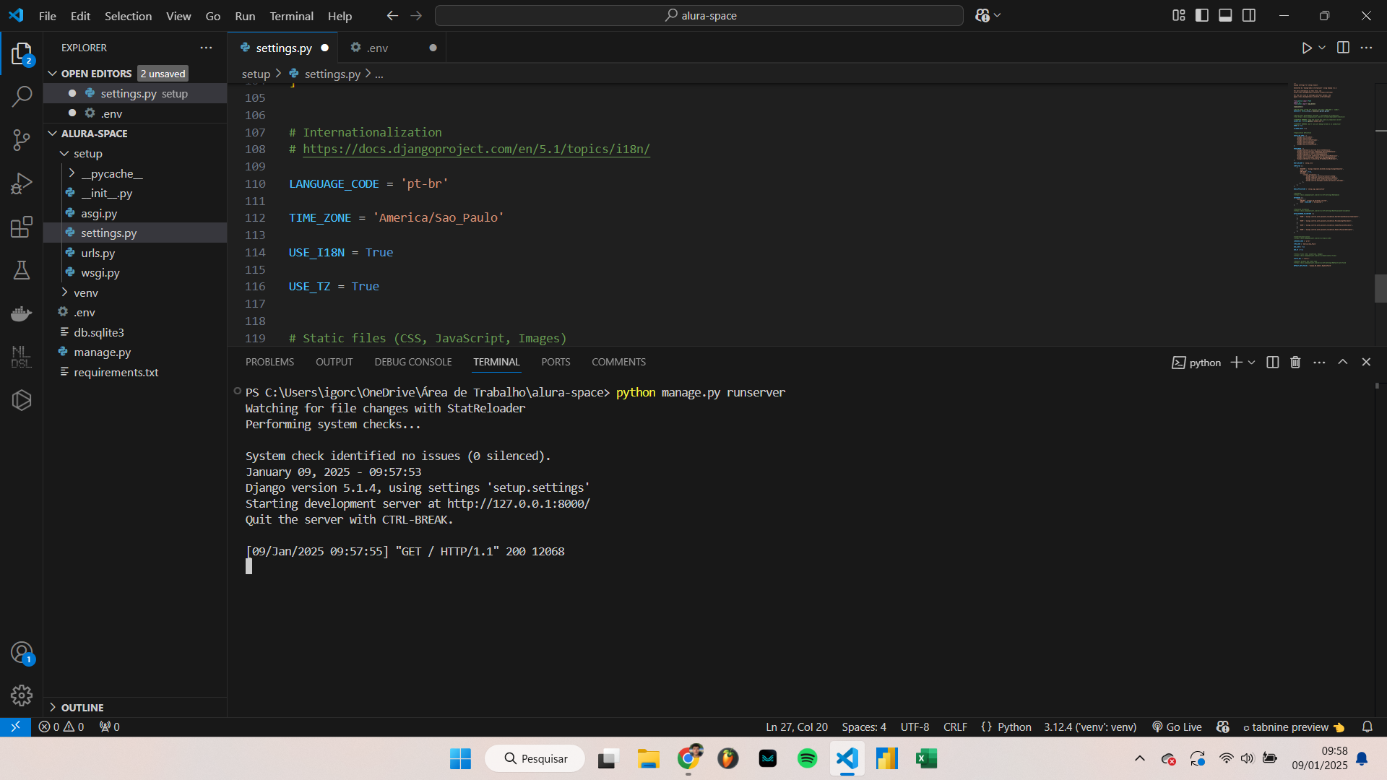Click Go Live in status bar
The image size is (1387, 780).
pos(1177,727)
